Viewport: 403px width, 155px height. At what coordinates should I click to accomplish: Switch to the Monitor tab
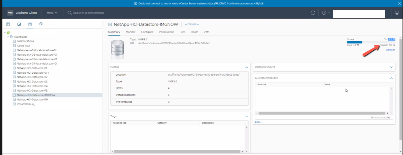131,32
